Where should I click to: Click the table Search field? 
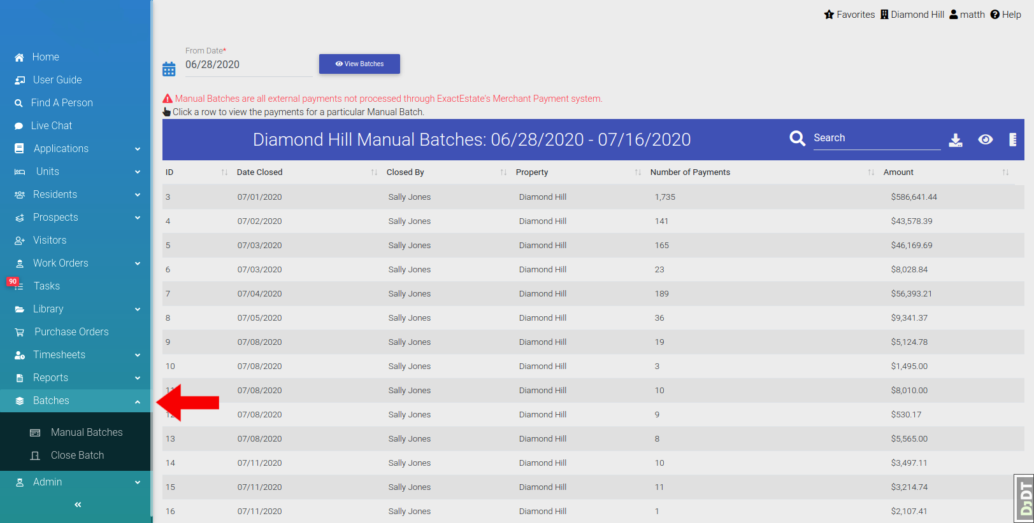877,138
